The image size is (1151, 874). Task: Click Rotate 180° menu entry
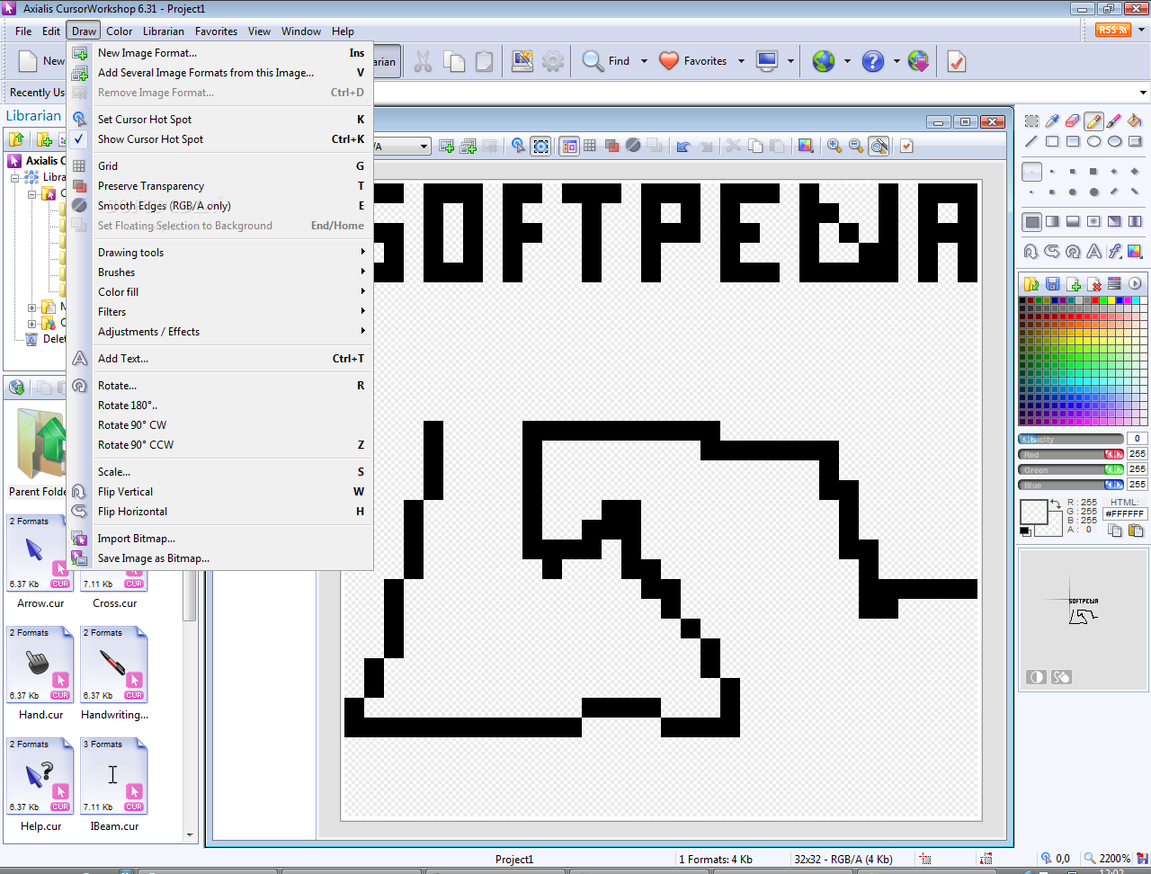pos(219,406)
